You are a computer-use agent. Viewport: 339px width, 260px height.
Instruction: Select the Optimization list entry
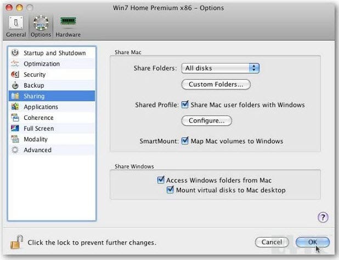52,63
